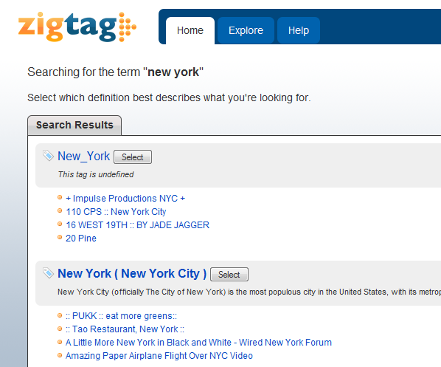
Task: Open the New_York tag link
Action: coord(83,157)
